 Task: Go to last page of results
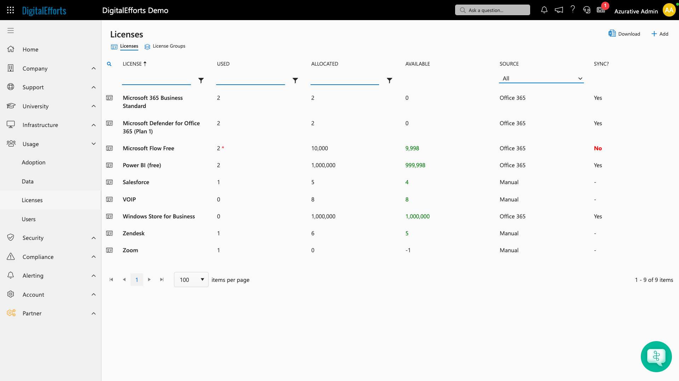coord(162,279)
